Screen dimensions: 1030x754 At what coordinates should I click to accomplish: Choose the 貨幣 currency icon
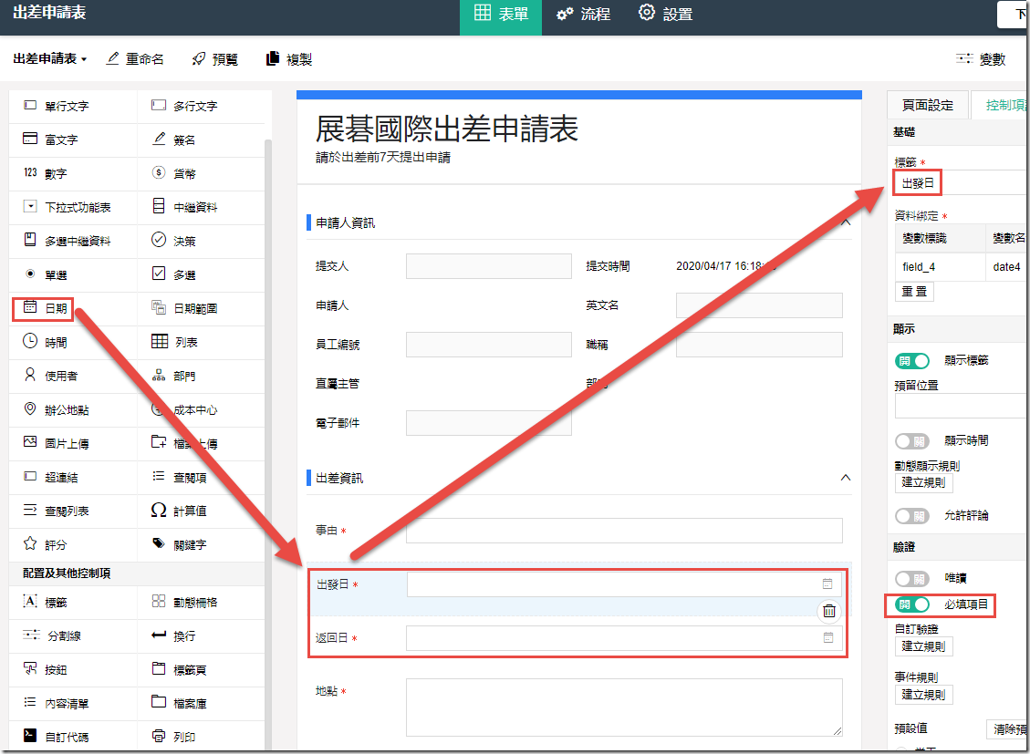pyautogui.click(x=159, y=173)
